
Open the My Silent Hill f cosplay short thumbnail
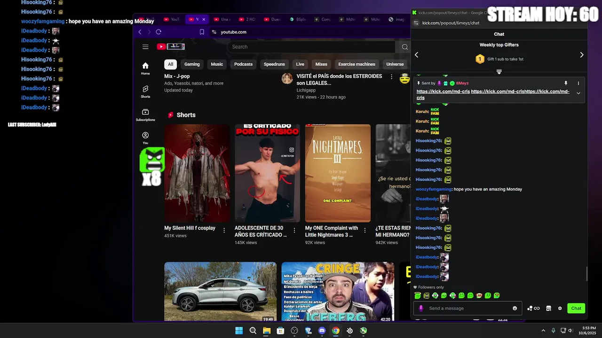click(197, 173)
